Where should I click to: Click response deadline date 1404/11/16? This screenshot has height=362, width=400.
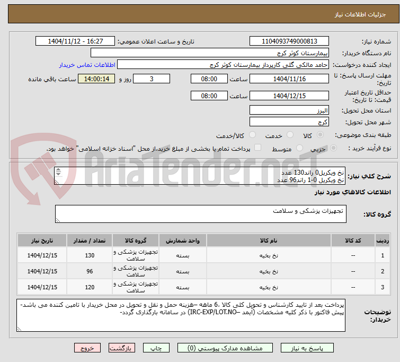(289, 79)
